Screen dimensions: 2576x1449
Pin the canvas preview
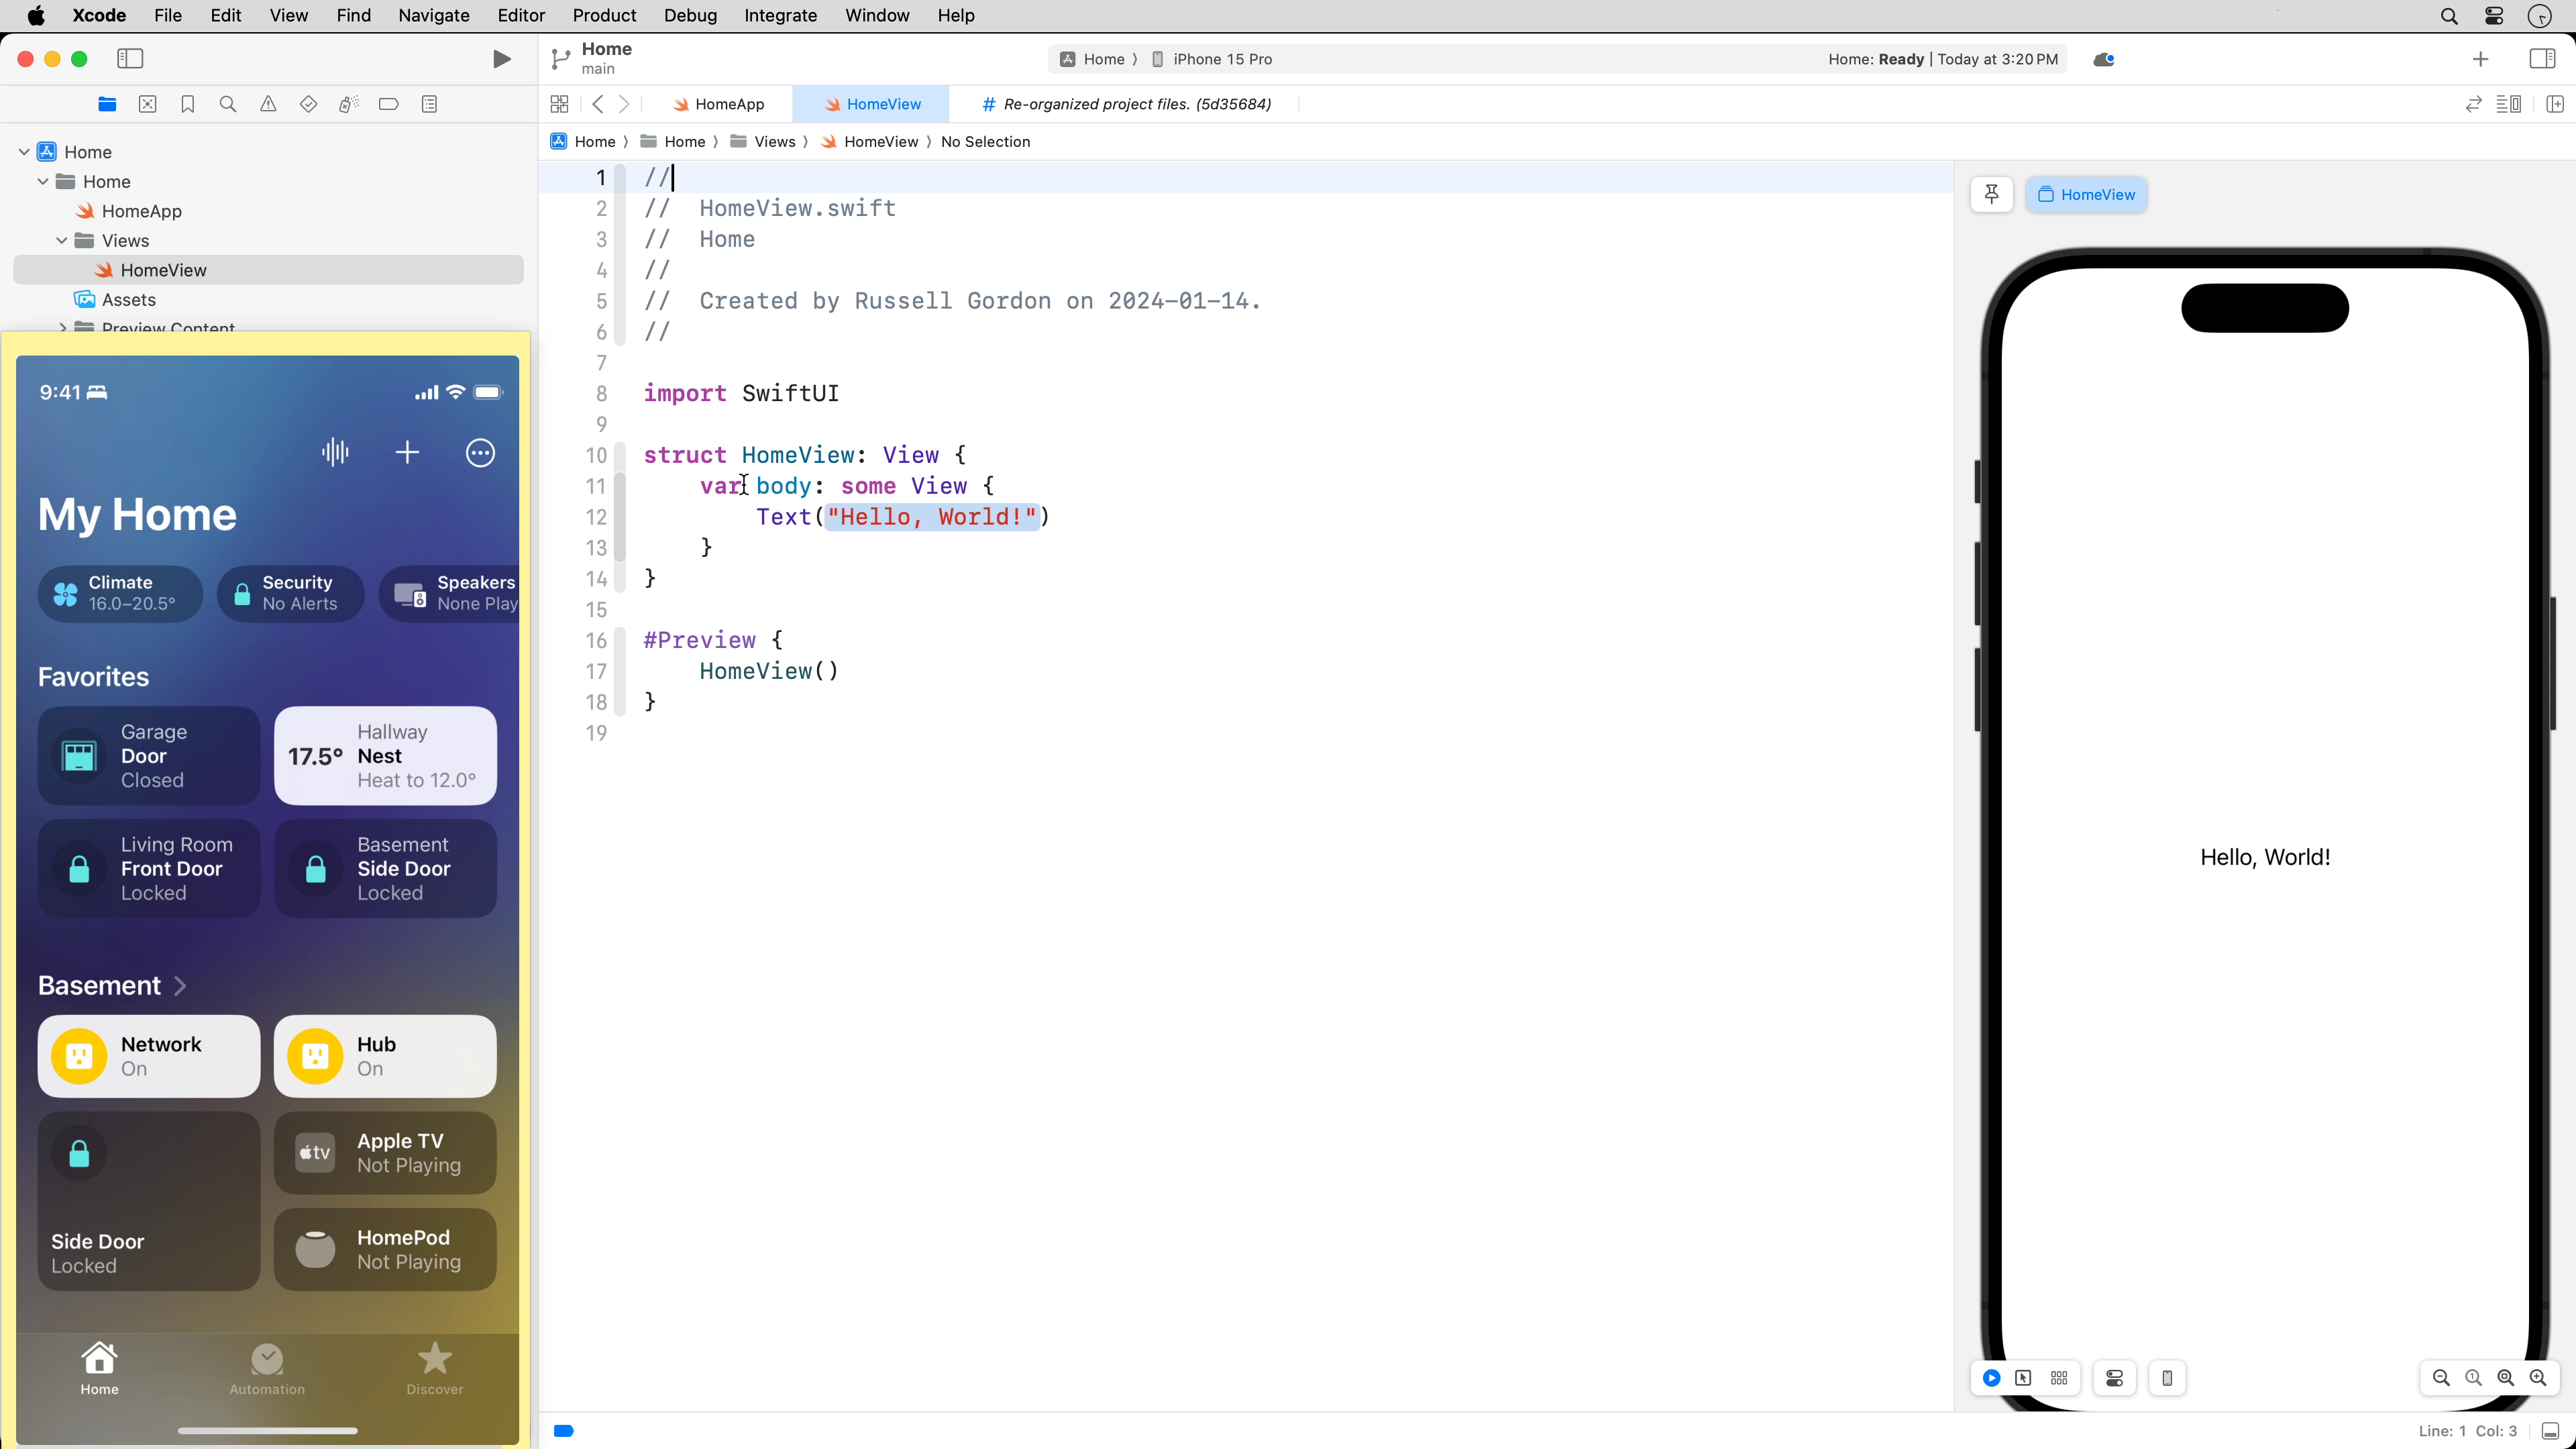tap(1992, 194)
